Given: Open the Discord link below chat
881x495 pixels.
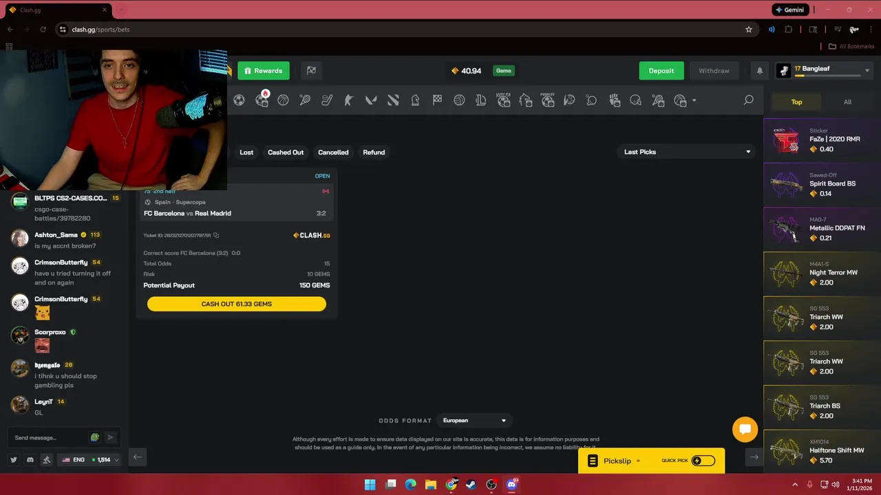Looking at the screenshot, I should pos(30,460).
